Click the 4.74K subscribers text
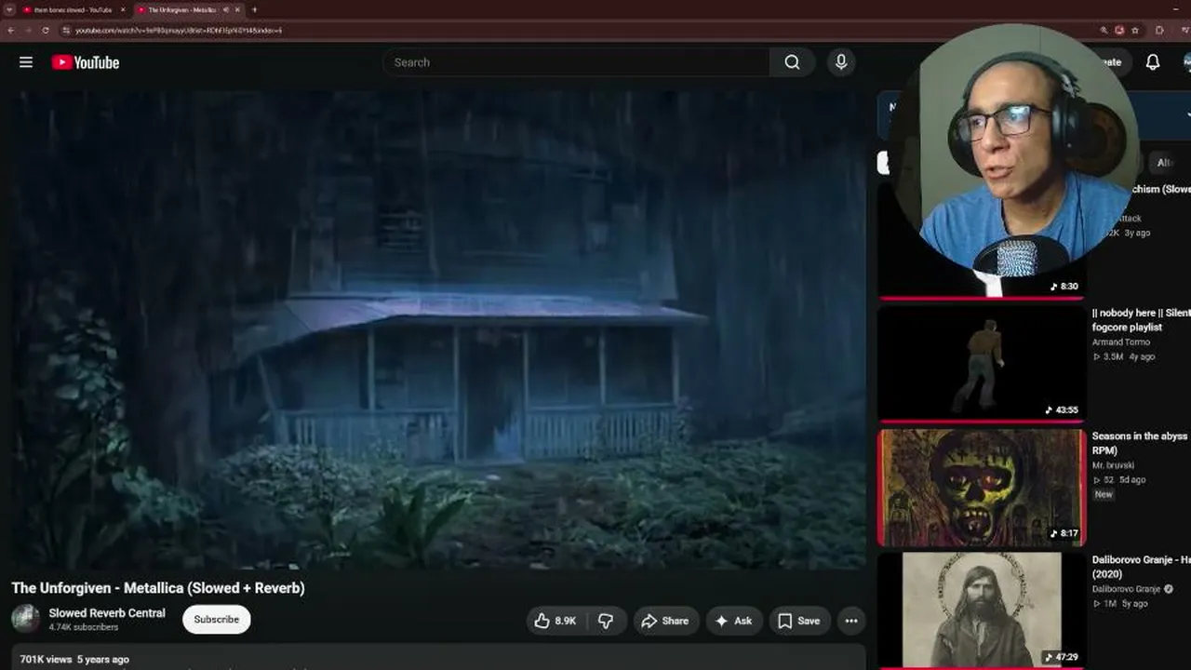 84,627
